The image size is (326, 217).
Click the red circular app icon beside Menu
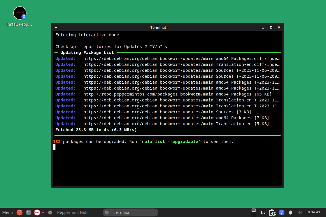click(20, 212)
